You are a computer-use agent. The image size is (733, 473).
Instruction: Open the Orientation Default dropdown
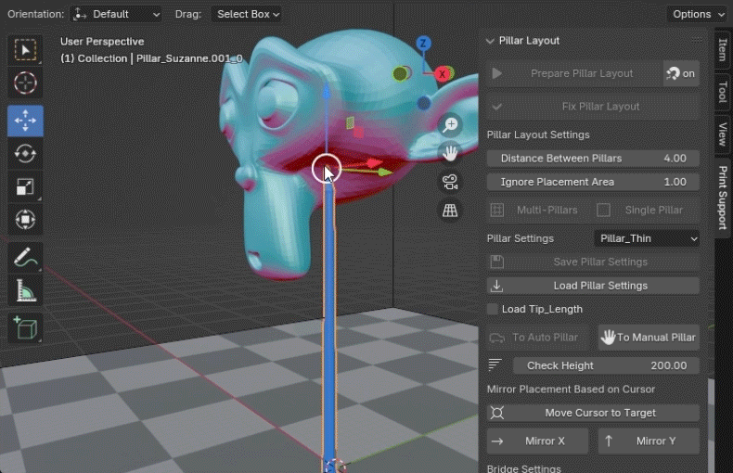coord(116,14)
